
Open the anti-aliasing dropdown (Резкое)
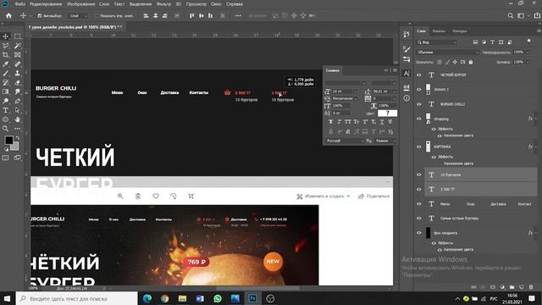(385, 141)
